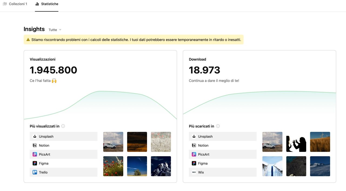Select the Wix row in downloads list
Screen dimensions: 346x191
coord(223,172)
